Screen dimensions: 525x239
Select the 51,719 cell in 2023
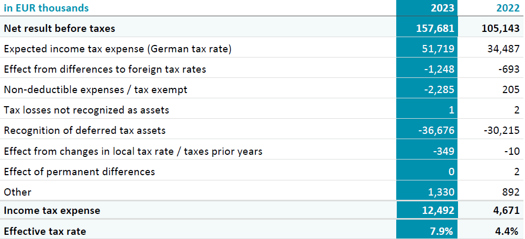[x=438, y=49]
